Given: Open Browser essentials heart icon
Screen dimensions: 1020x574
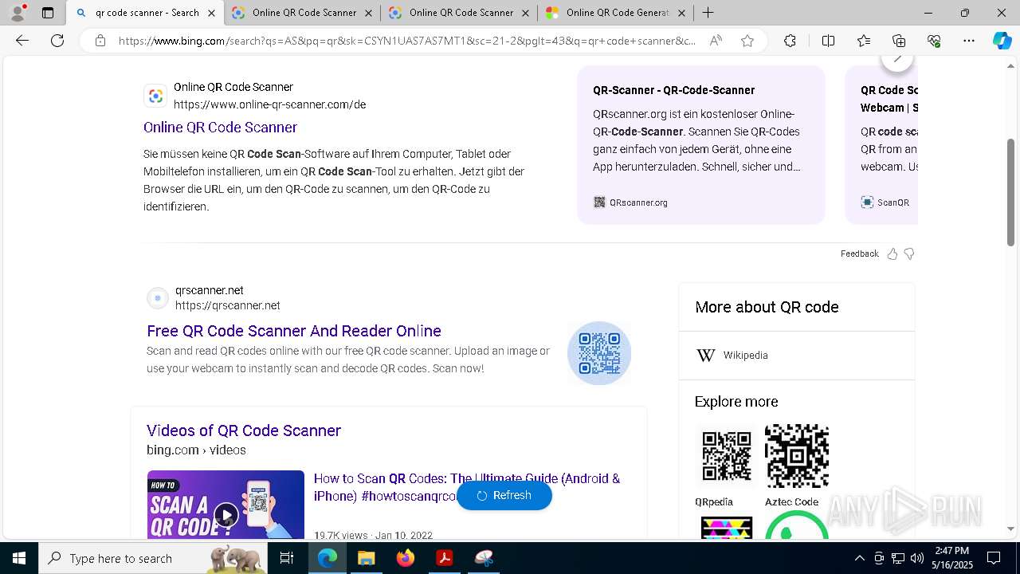Looking at the screenshot, I should [x=934, y=41].
